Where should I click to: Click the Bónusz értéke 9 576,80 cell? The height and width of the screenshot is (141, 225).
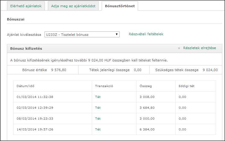44,70
